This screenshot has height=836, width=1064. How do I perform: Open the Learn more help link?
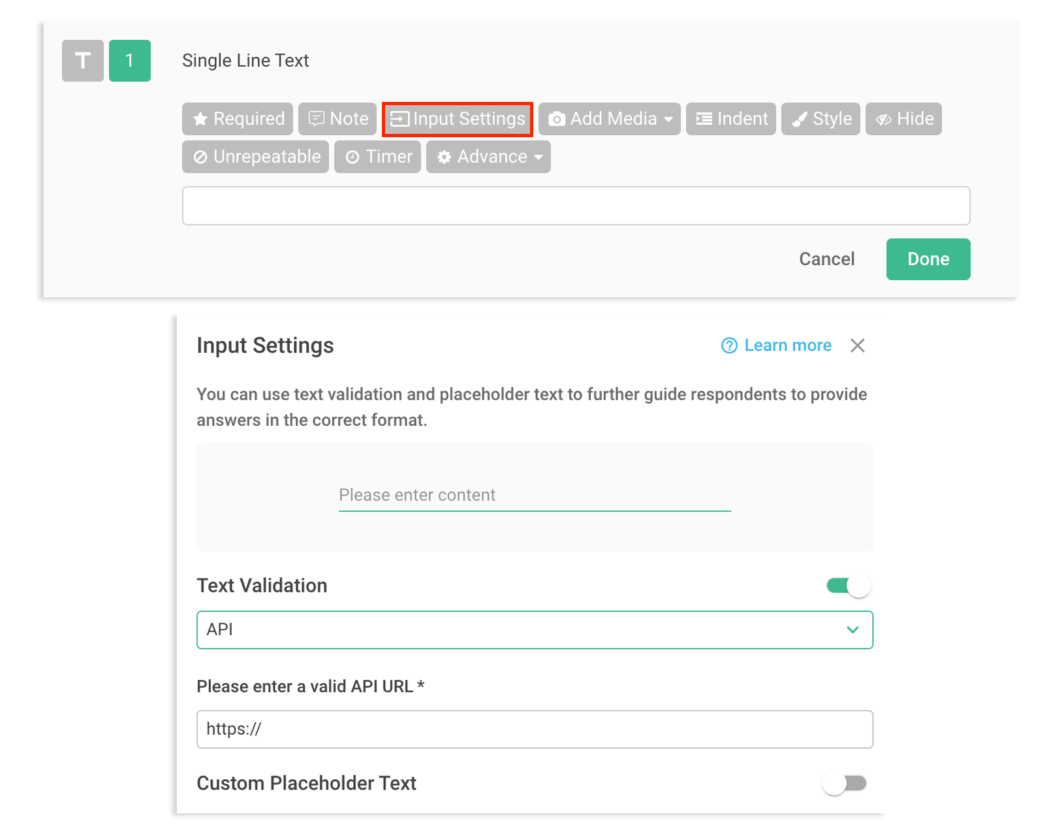tap(777, 346)
